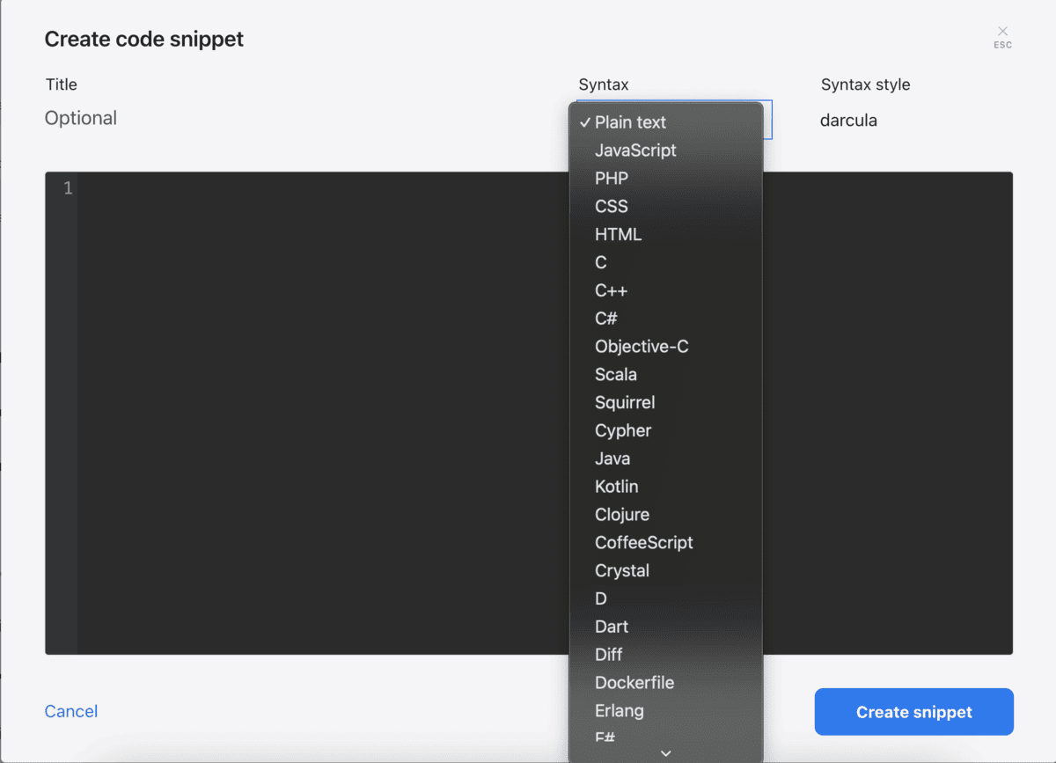Image resolution: width=1056 pixels, height=763 pixels.
Task: Pick HTML for the code syntax
Action: pyautogui.click(x=618, y=234)
